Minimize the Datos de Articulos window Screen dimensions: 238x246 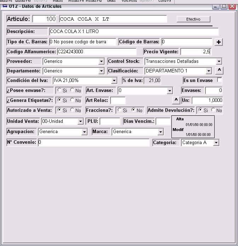(216, 7)
